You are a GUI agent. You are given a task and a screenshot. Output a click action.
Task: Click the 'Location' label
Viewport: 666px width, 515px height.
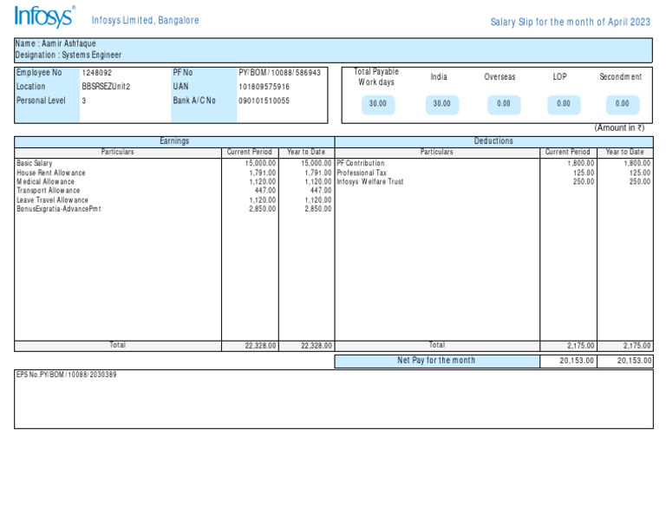click(x=30, y=86)
